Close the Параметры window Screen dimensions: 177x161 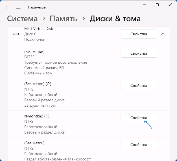170,5
